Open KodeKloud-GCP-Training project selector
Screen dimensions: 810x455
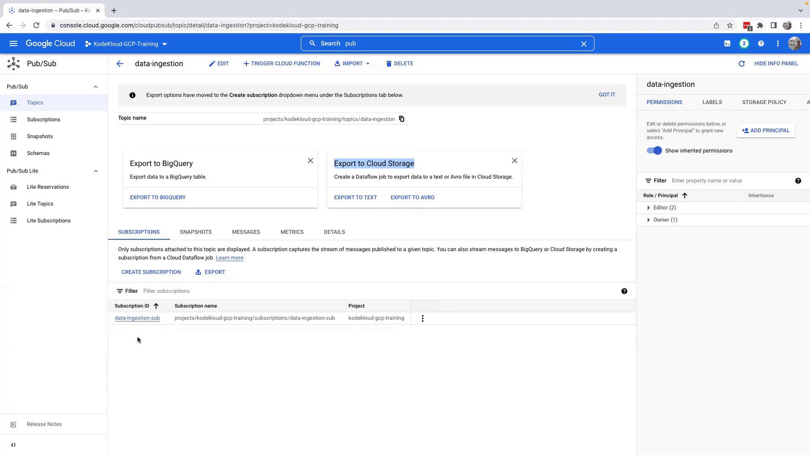click(x=126, y=44)
